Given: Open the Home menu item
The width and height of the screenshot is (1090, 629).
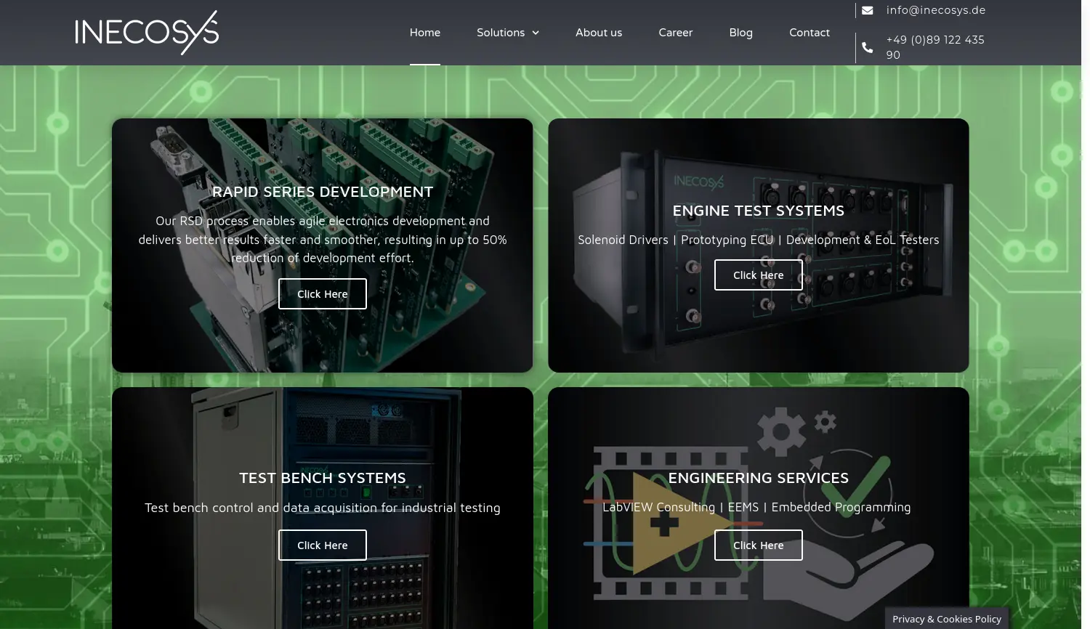Looking at the screenshot, I should (424, 33).
